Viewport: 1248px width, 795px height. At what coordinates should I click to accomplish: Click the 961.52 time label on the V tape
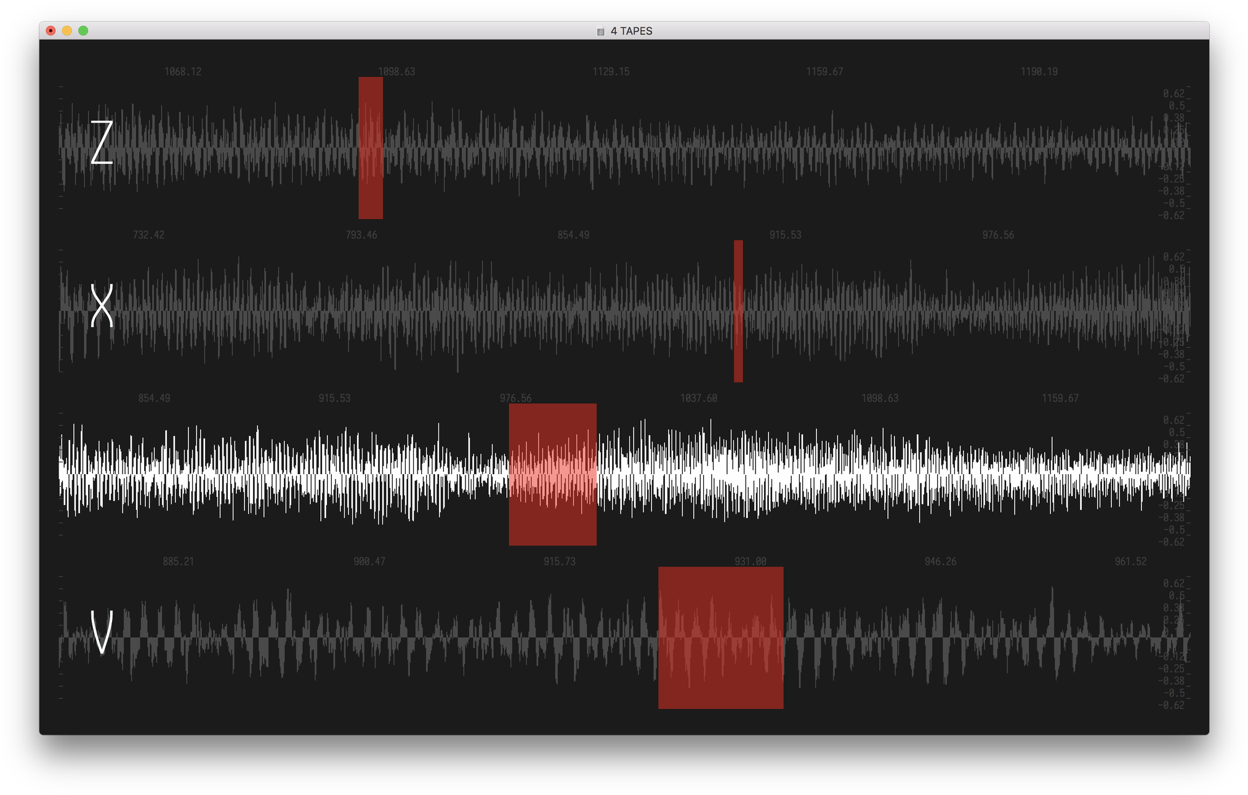[1130, 561]
